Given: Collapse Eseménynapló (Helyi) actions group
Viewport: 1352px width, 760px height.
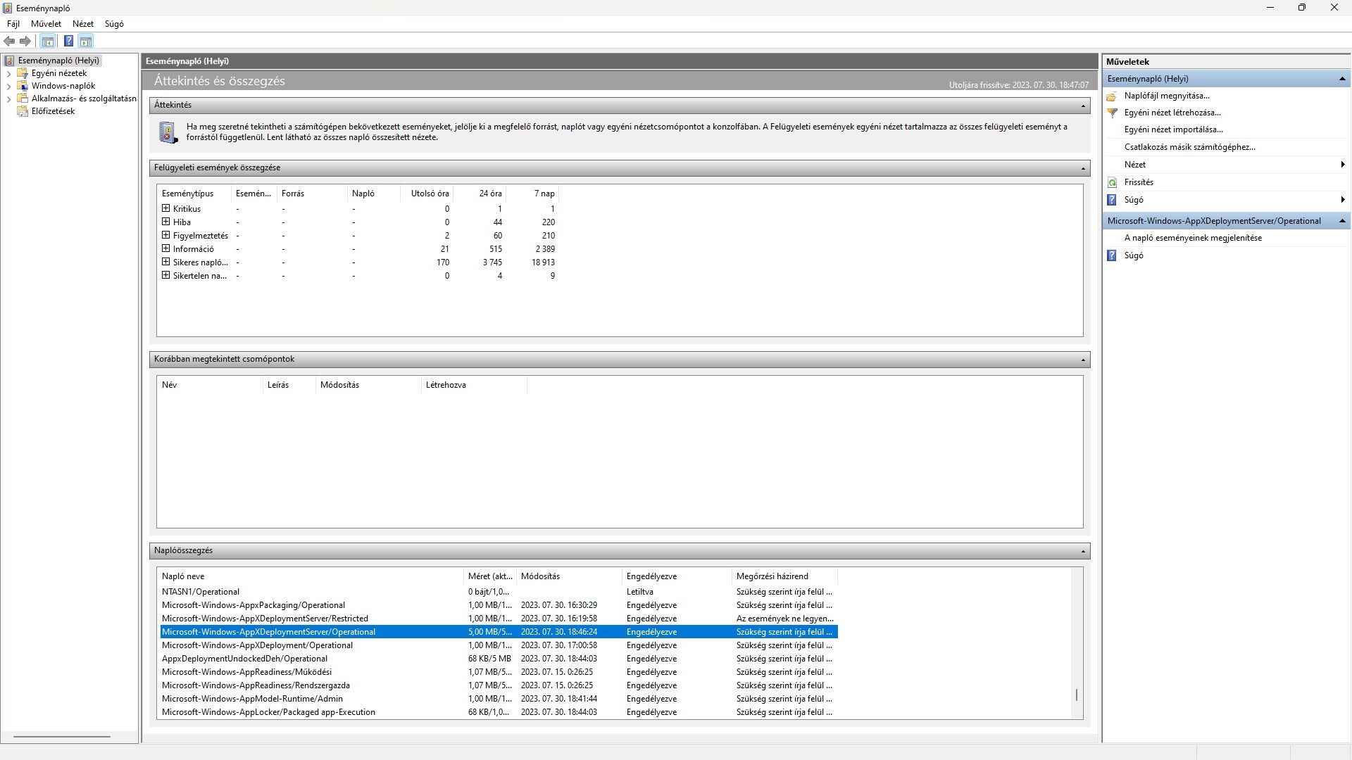Looking at the screenshot, I should click(1342, 79).
